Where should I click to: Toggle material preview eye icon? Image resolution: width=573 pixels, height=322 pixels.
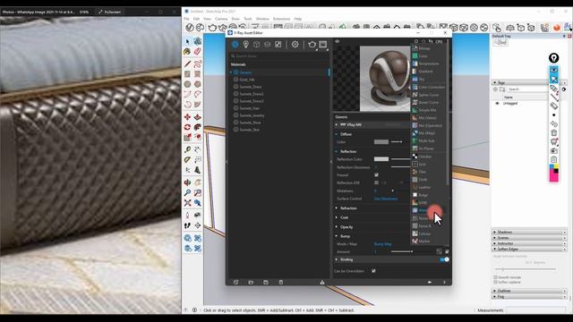click(x=338, y=41)
